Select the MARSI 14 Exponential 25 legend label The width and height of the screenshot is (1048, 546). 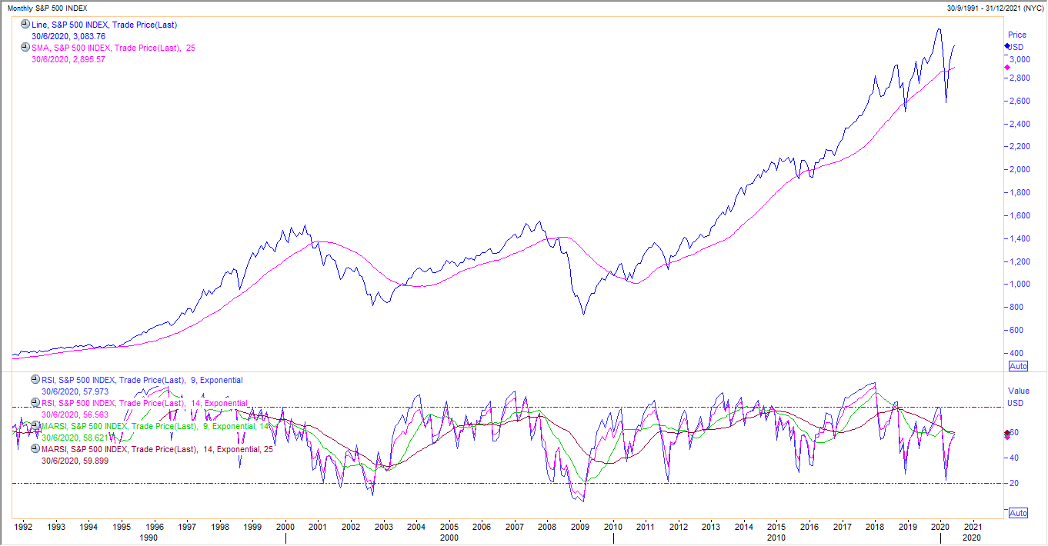click(155, 448)
